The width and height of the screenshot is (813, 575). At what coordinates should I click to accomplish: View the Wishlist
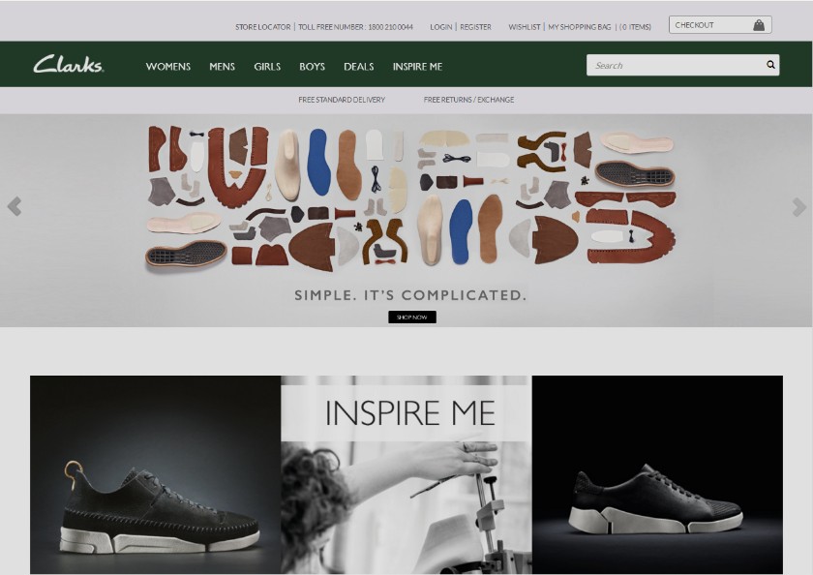525,27
